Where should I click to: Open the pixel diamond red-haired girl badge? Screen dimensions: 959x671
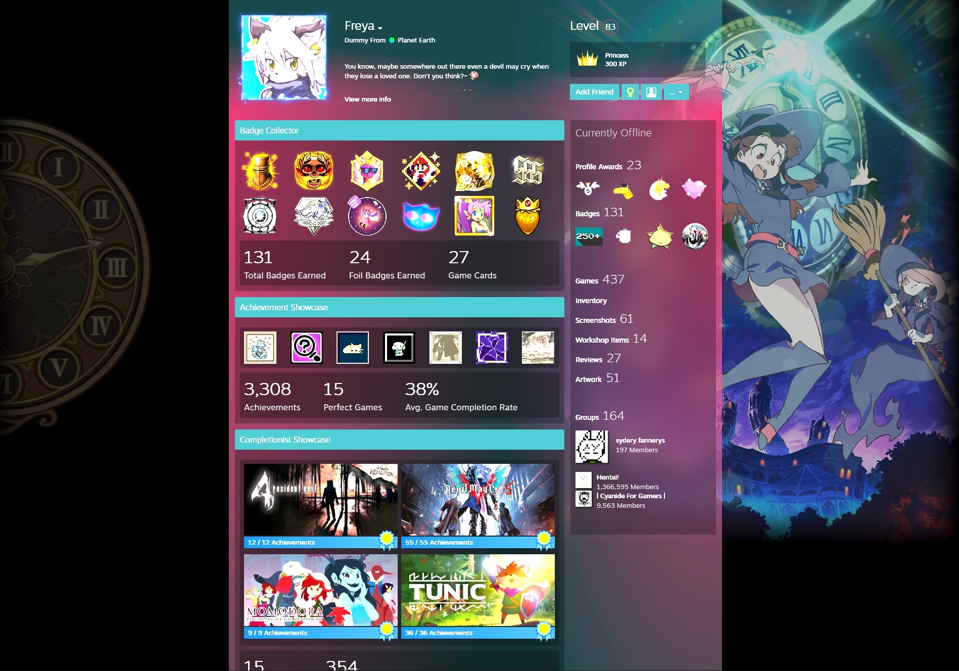click(x=421, y=171)
